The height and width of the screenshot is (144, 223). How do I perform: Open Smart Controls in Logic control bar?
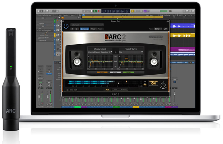pos(51,11)
